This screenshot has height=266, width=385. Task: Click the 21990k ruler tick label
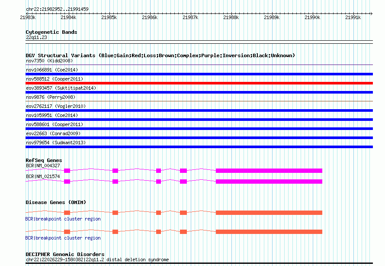[312, 17]
